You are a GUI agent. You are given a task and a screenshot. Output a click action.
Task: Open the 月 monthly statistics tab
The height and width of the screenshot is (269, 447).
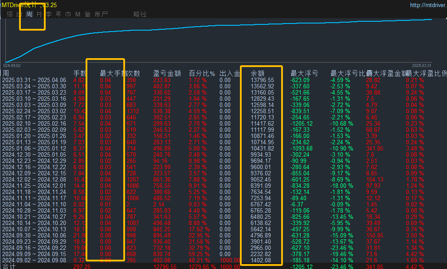pos(39,14)
